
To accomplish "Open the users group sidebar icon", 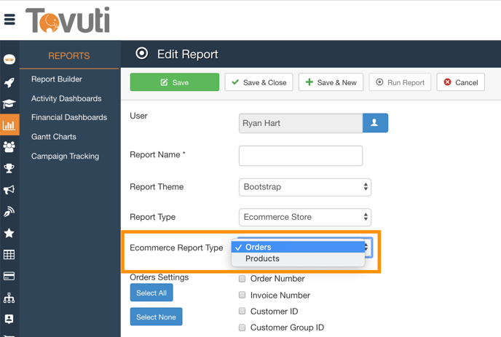I will tap(9, 147).
